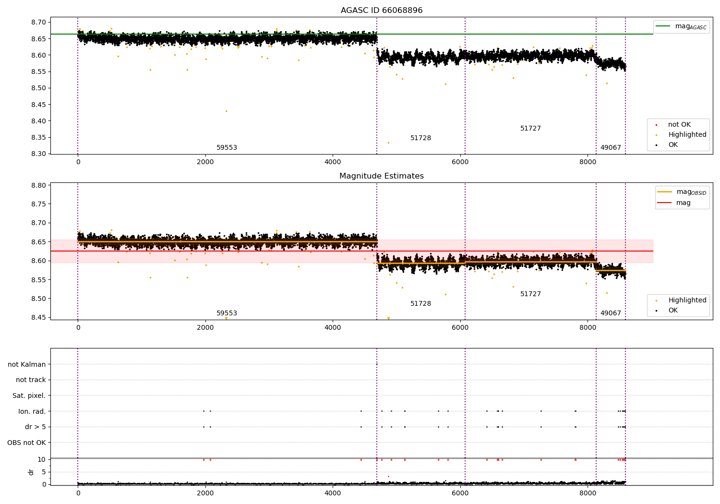Click the 8.45 y-axis tick in the top plot
This screenshot has width=720, height=504.
point(39,105)
